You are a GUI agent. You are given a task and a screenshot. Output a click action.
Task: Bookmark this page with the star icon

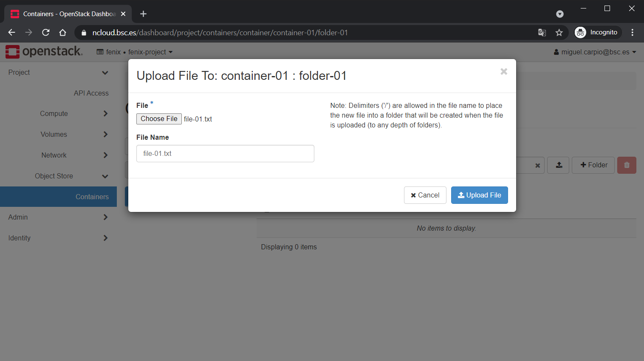pyautogui.click(x=559, y=33)
